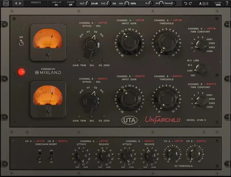The width and height of the screenshot is (231, 177).
Task: Click the OUT gain knob
Action: pyautogui.click(x=88, y=3)
